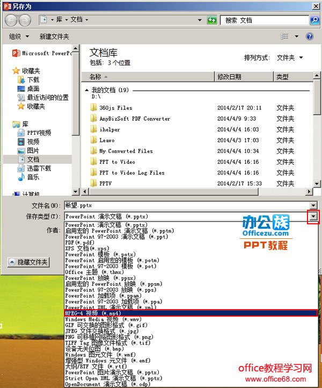
Task: Click 隐藏文件夹 button
Action: click(28, 262)
